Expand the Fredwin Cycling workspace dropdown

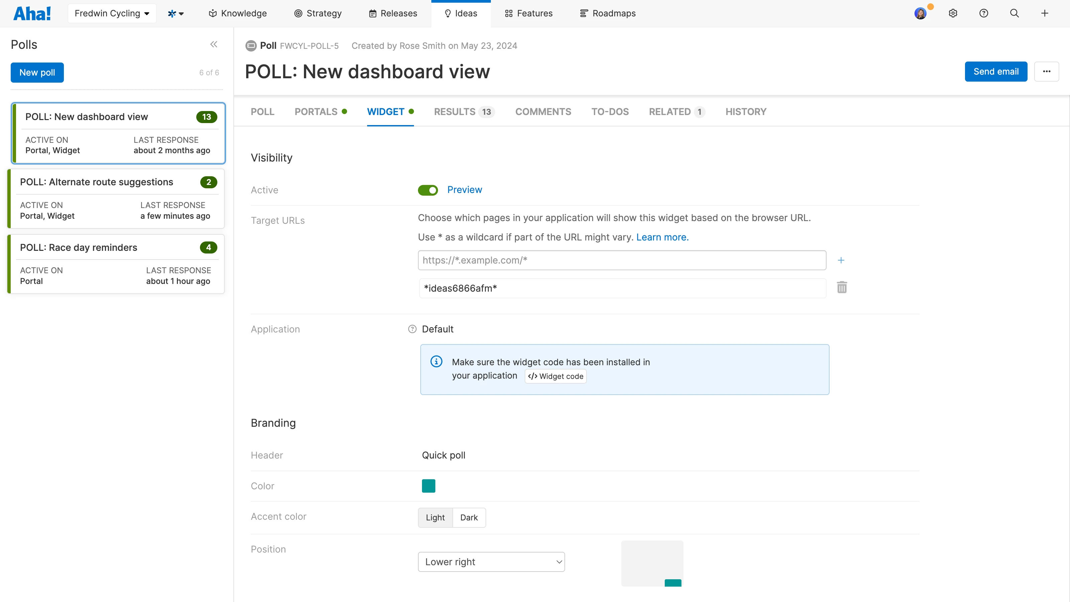(112, 13)
